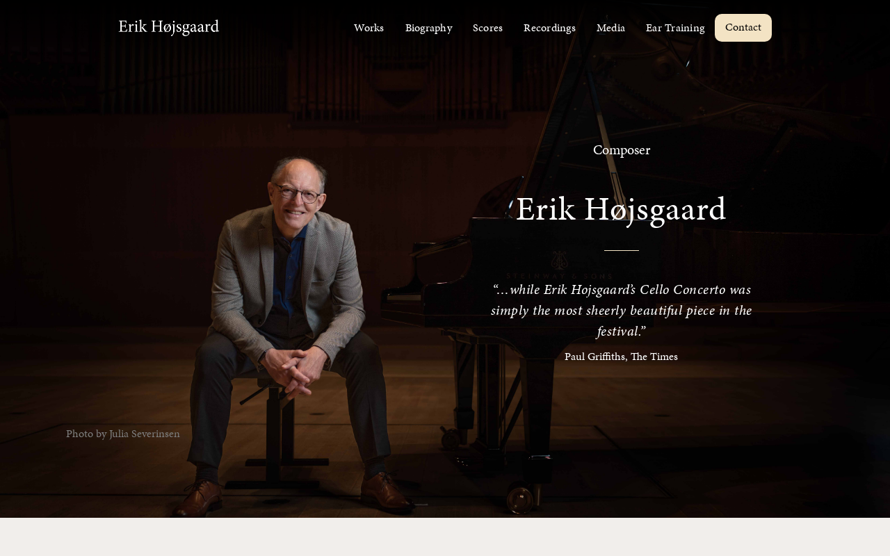Click the thin divider line under heading
Viewport: 890px width, 556px height.
(622, 250)
